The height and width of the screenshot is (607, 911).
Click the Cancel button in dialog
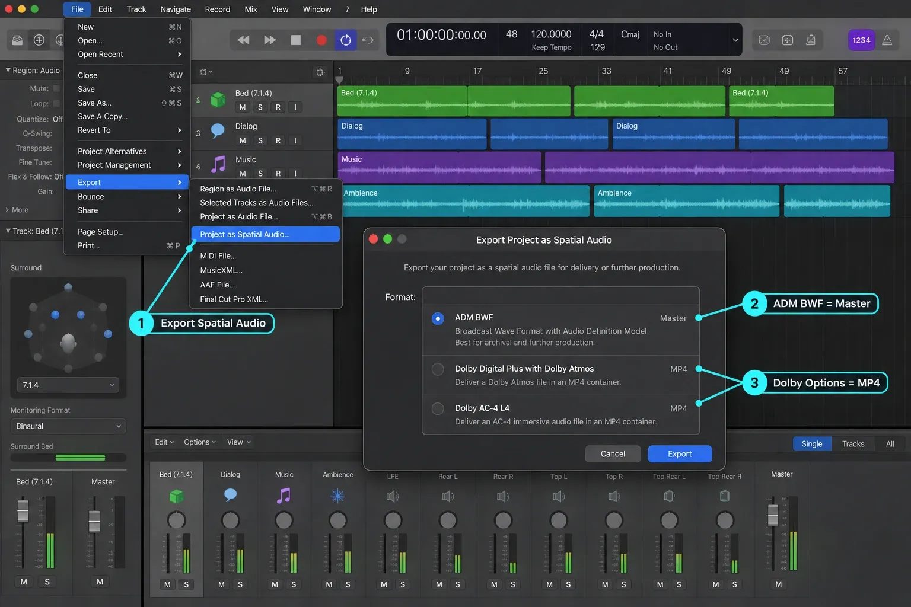pos(613,453)
